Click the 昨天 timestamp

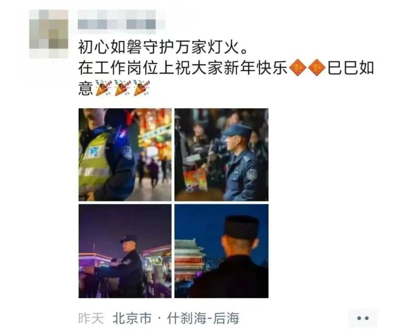(x=91, y=318)
